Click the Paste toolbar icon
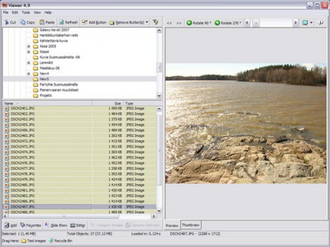Image resolution: width=330 pixels, height=247 pixels. click(x=46, y=23)
